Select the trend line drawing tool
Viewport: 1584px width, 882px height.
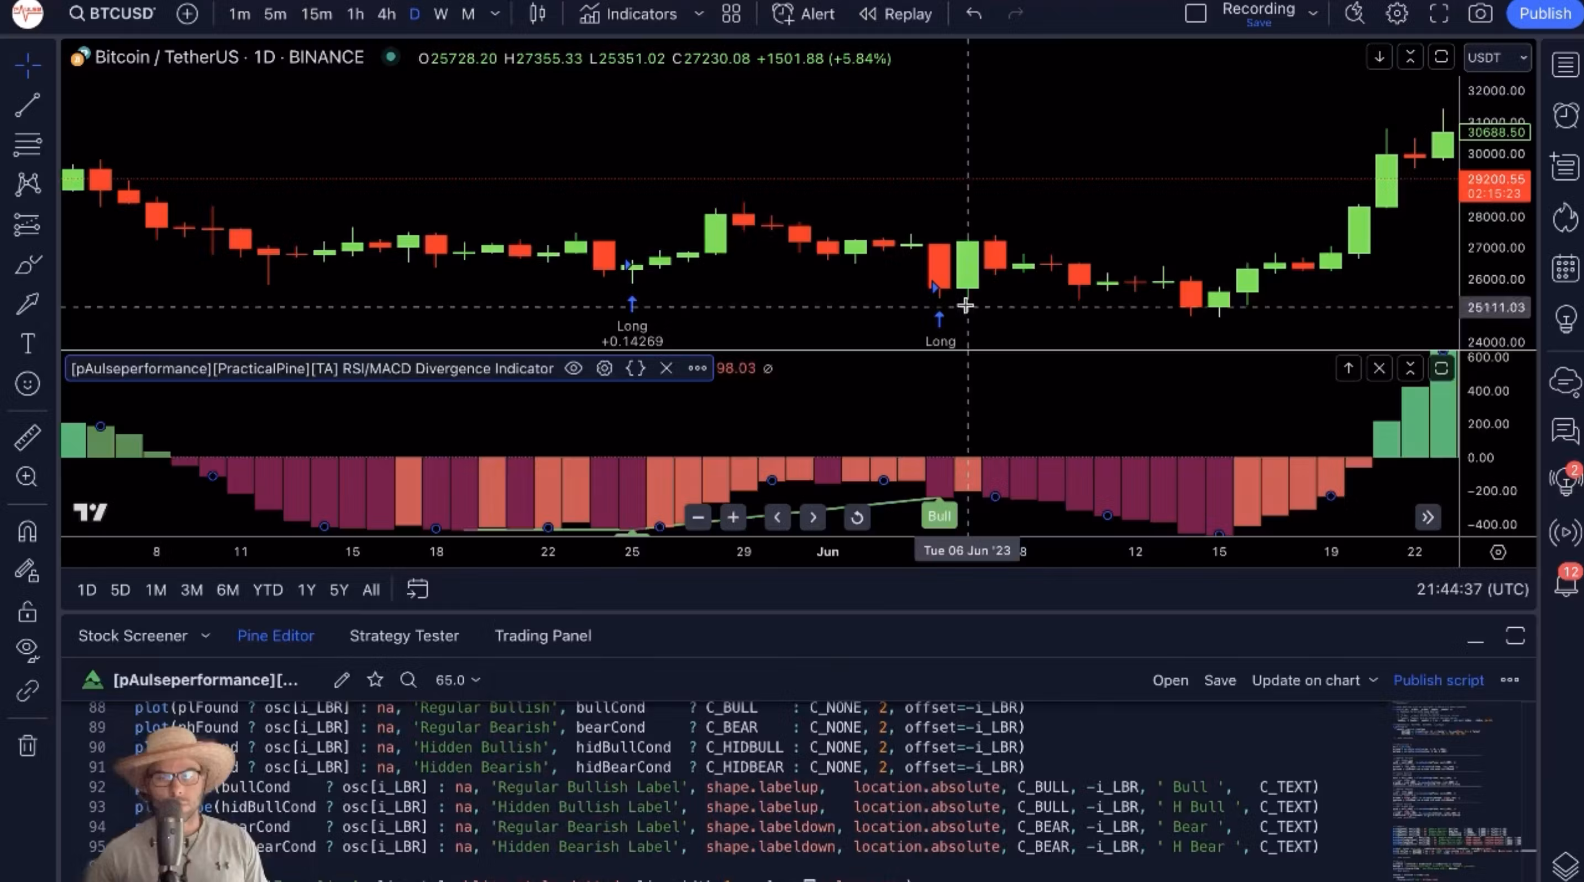[x=27, y=105]
